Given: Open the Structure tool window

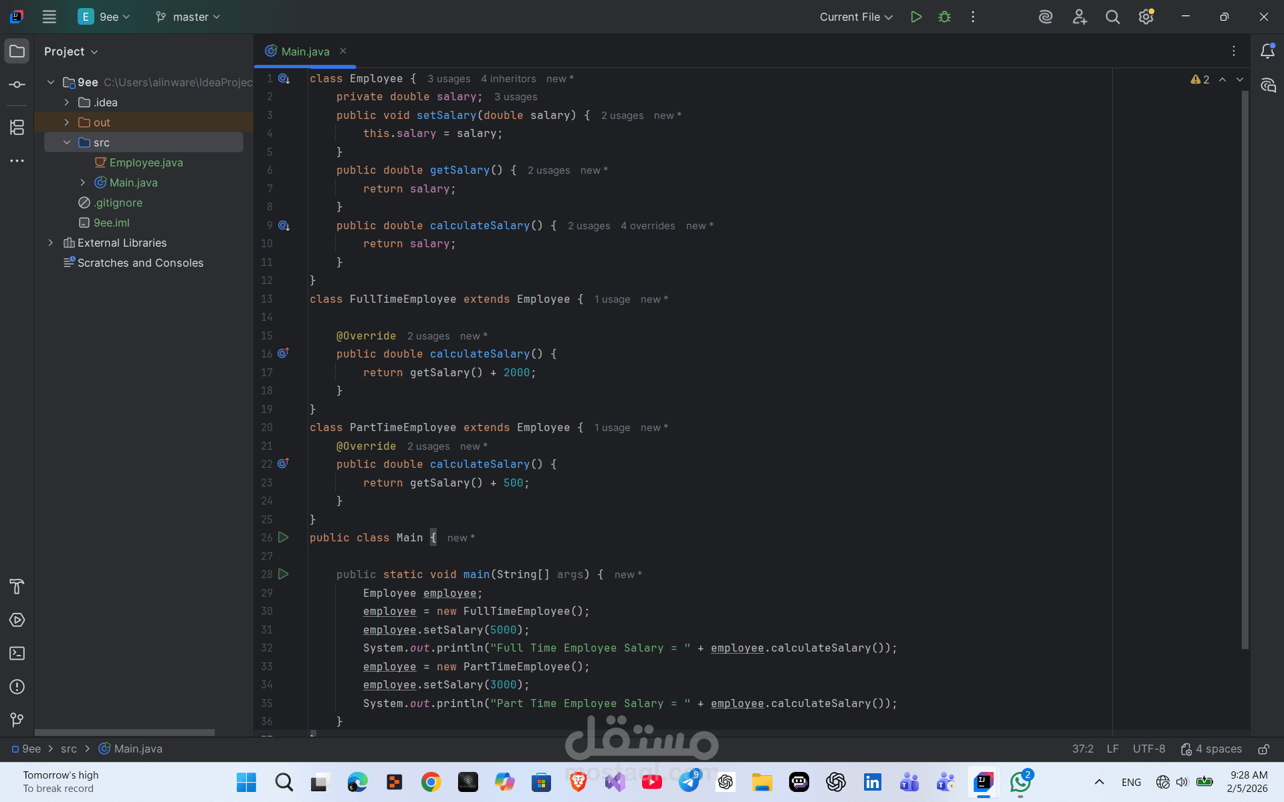Looking at the screenshot, I should (17, 127).
